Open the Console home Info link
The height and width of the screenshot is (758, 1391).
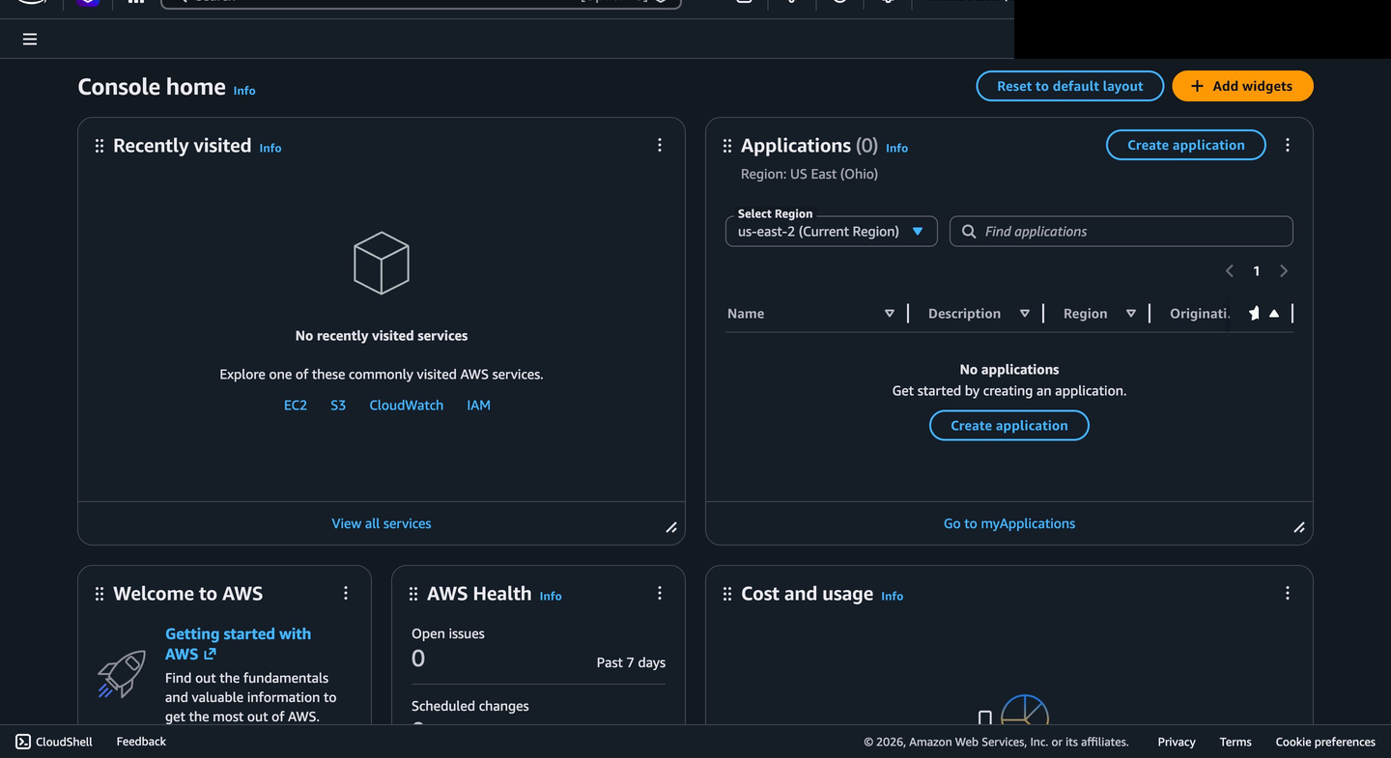pos(244,91)
